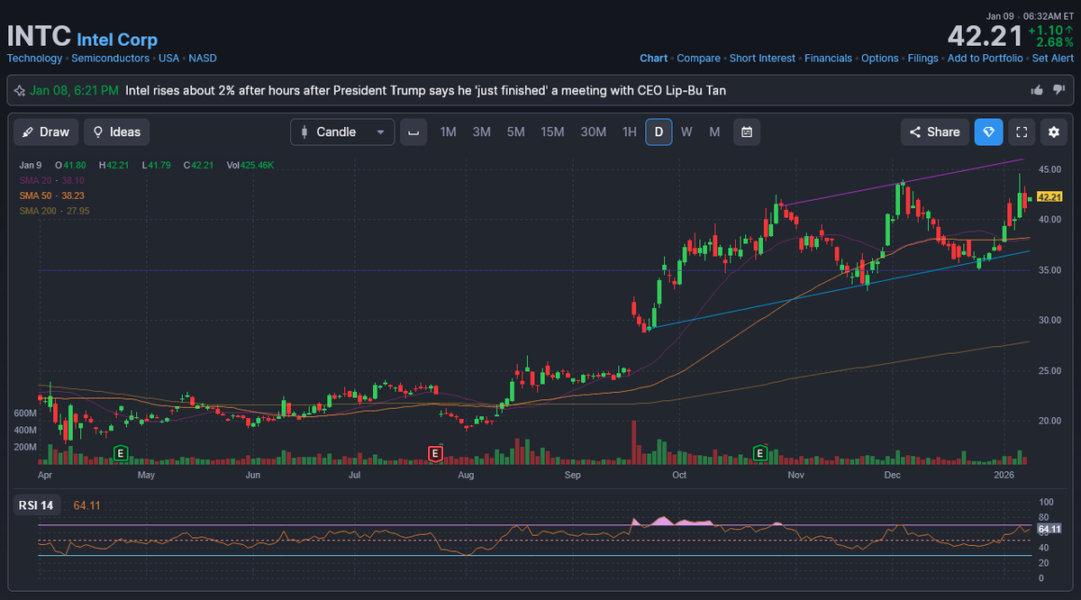
Task: Open the Candle chart type dropdown
Action: [x=342, y=132]
